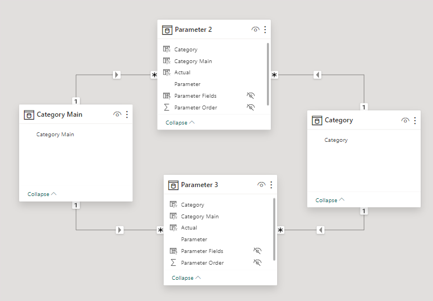This screenshot has width=433, height=301.
Task: Open the Category Main more options menu
Action: point(127,114)
